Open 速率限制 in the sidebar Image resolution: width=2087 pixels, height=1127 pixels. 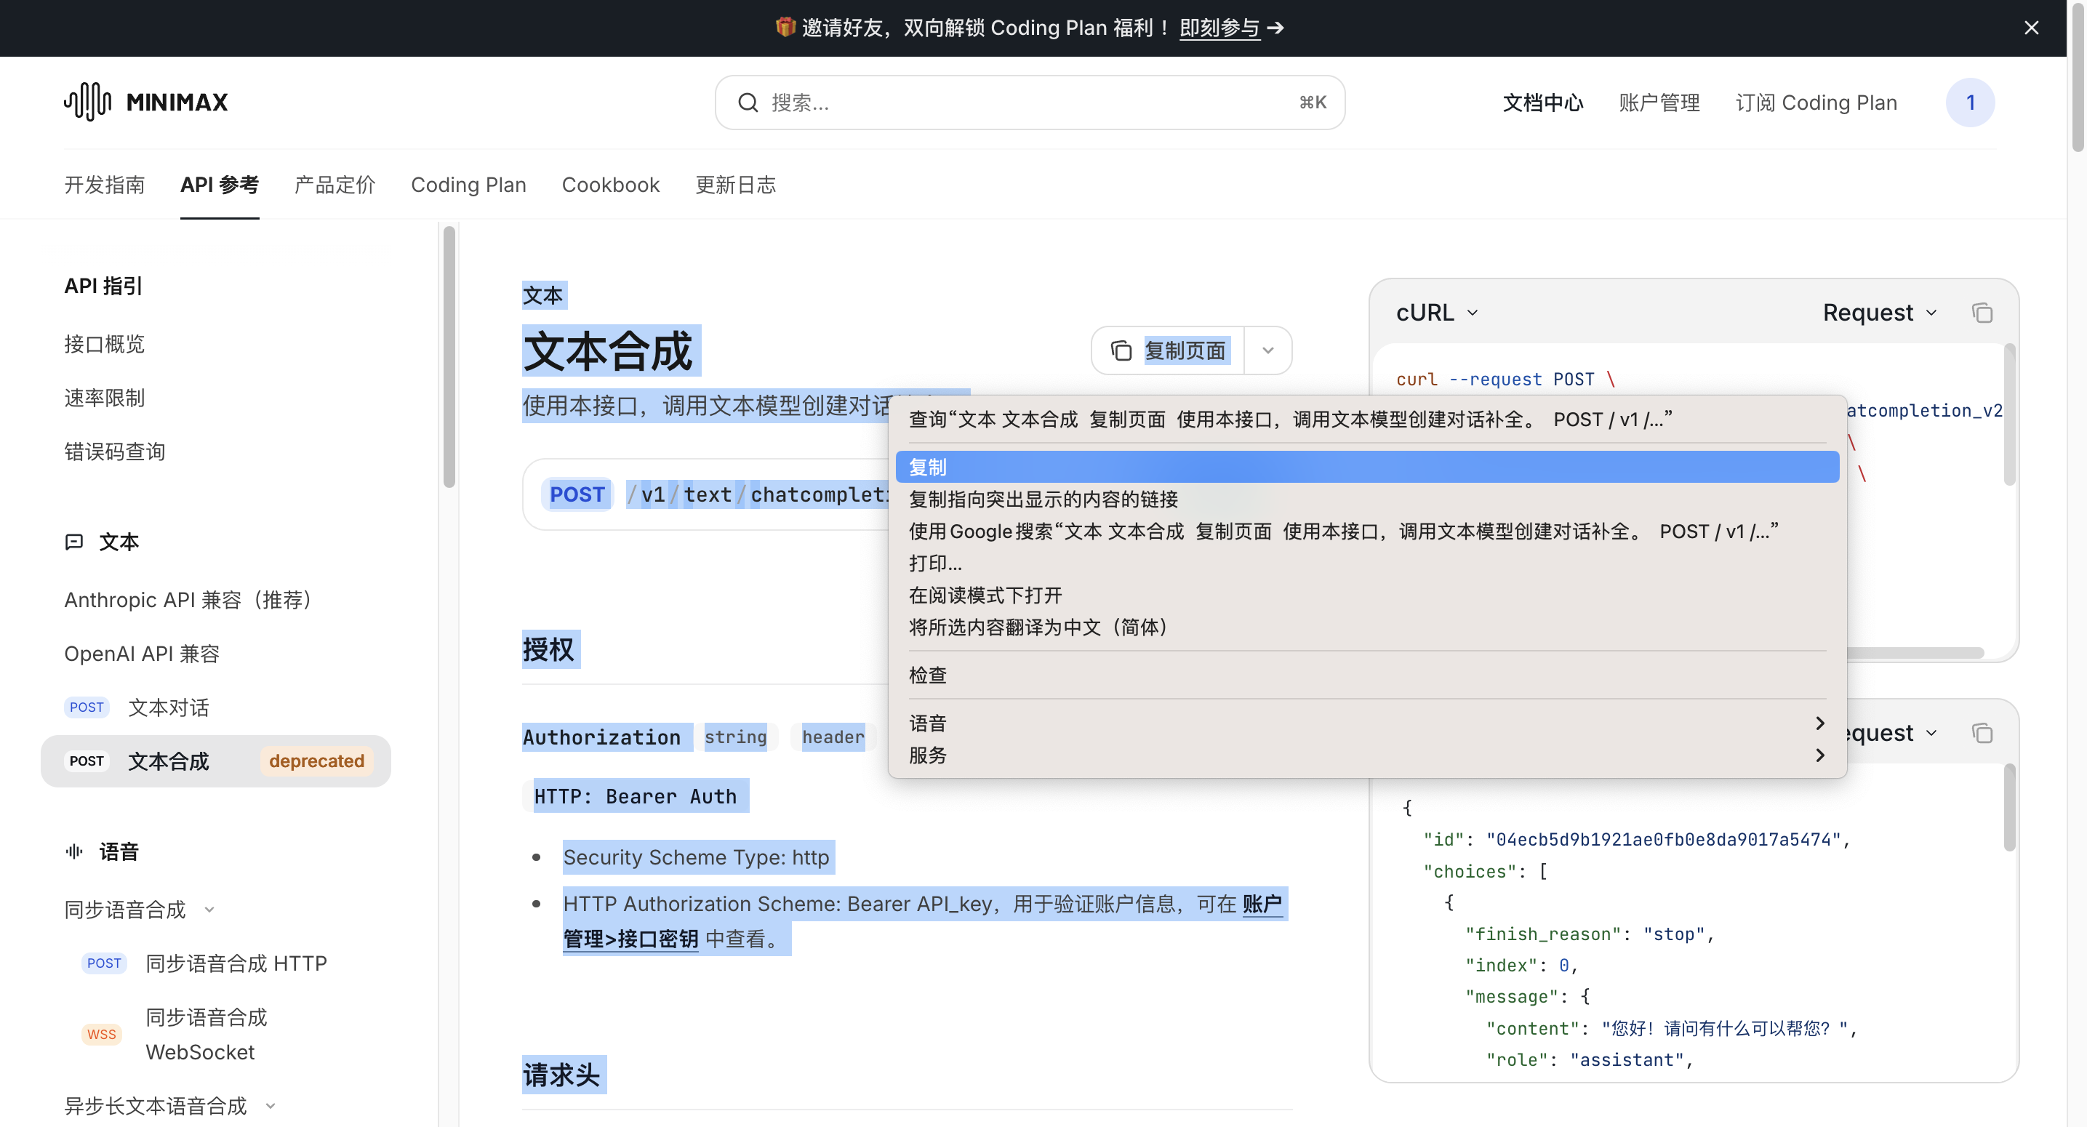pyautogui.click(x=105, y=398)
